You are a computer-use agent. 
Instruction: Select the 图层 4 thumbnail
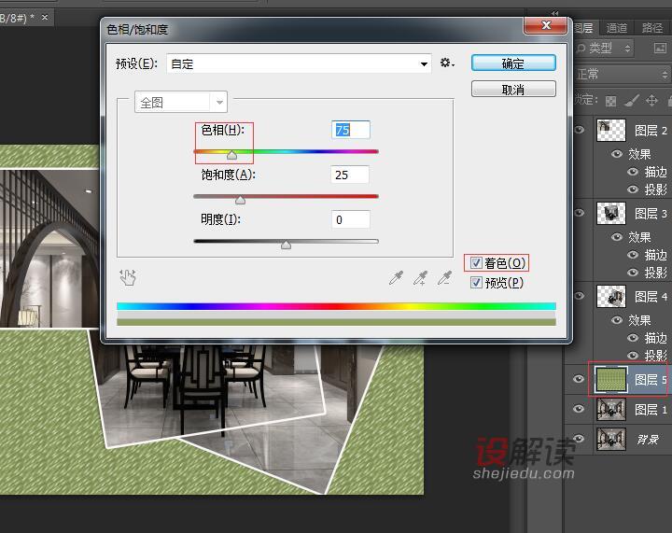click(611, 296)
